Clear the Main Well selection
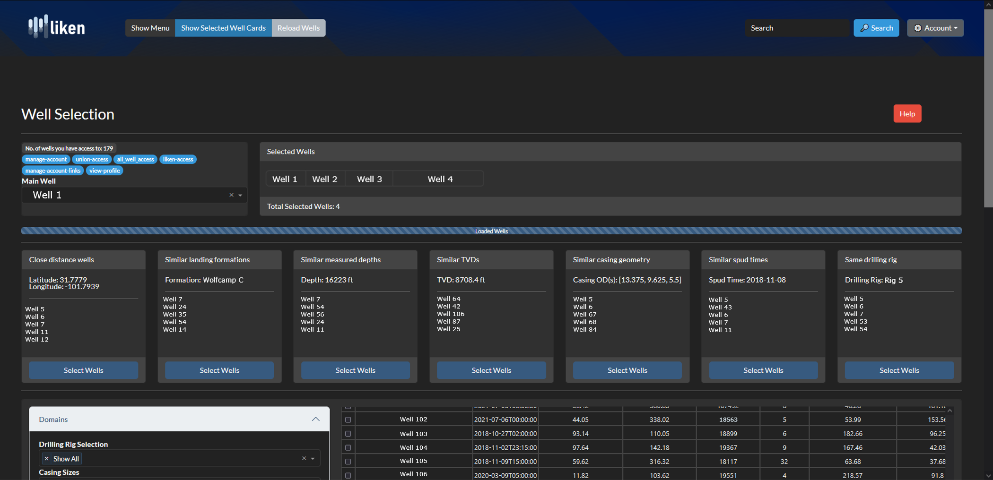 (231, 195)
